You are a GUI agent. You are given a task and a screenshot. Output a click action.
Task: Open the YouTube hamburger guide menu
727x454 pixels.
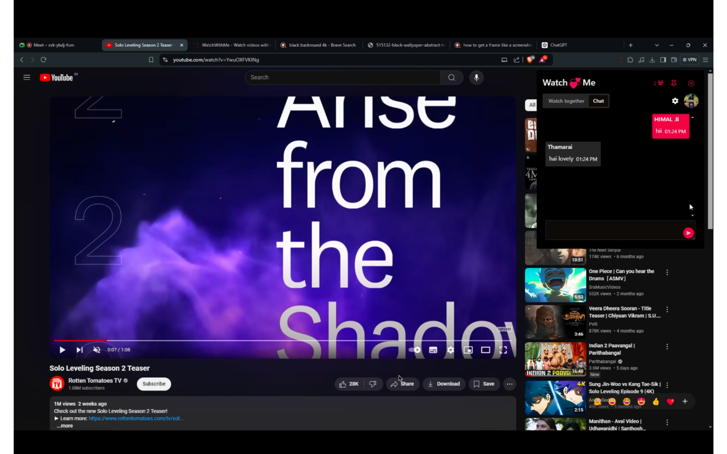27,77
